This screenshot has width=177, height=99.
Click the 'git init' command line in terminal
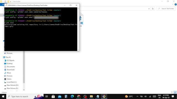9,23
